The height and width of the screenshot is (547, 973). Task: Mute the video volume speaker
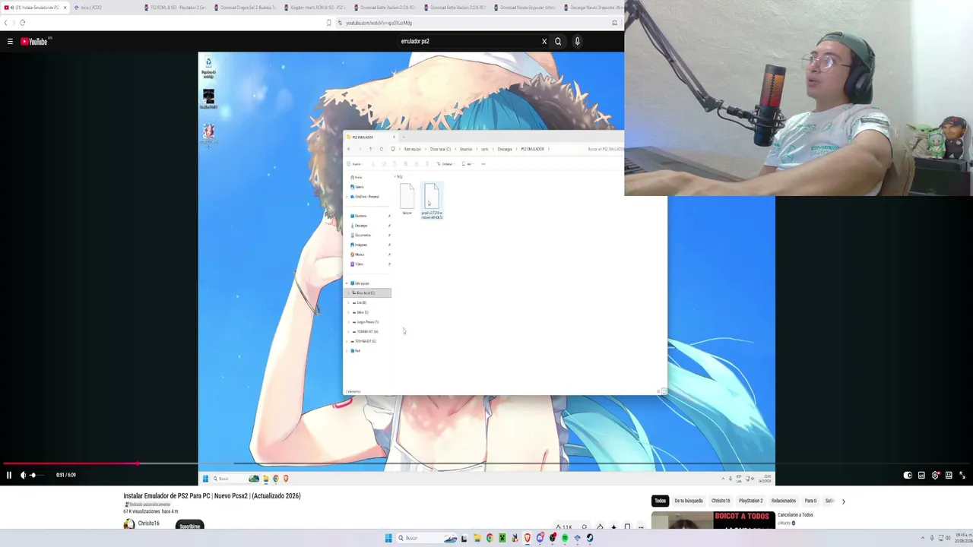coord(23,475)
